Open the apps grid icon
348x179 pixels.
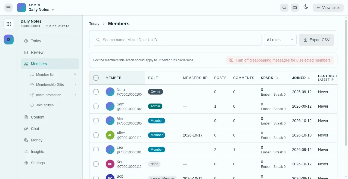[9, 24]
